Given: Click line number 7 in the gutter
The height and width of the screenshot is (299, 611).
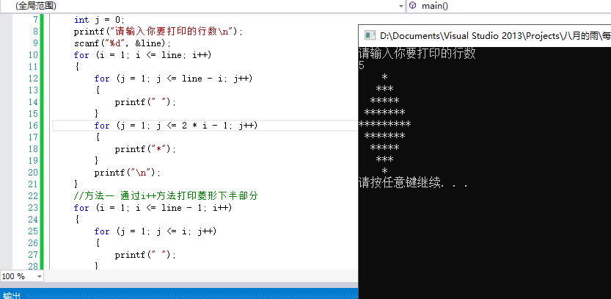Looking at the screenshot, I should 35,20.
